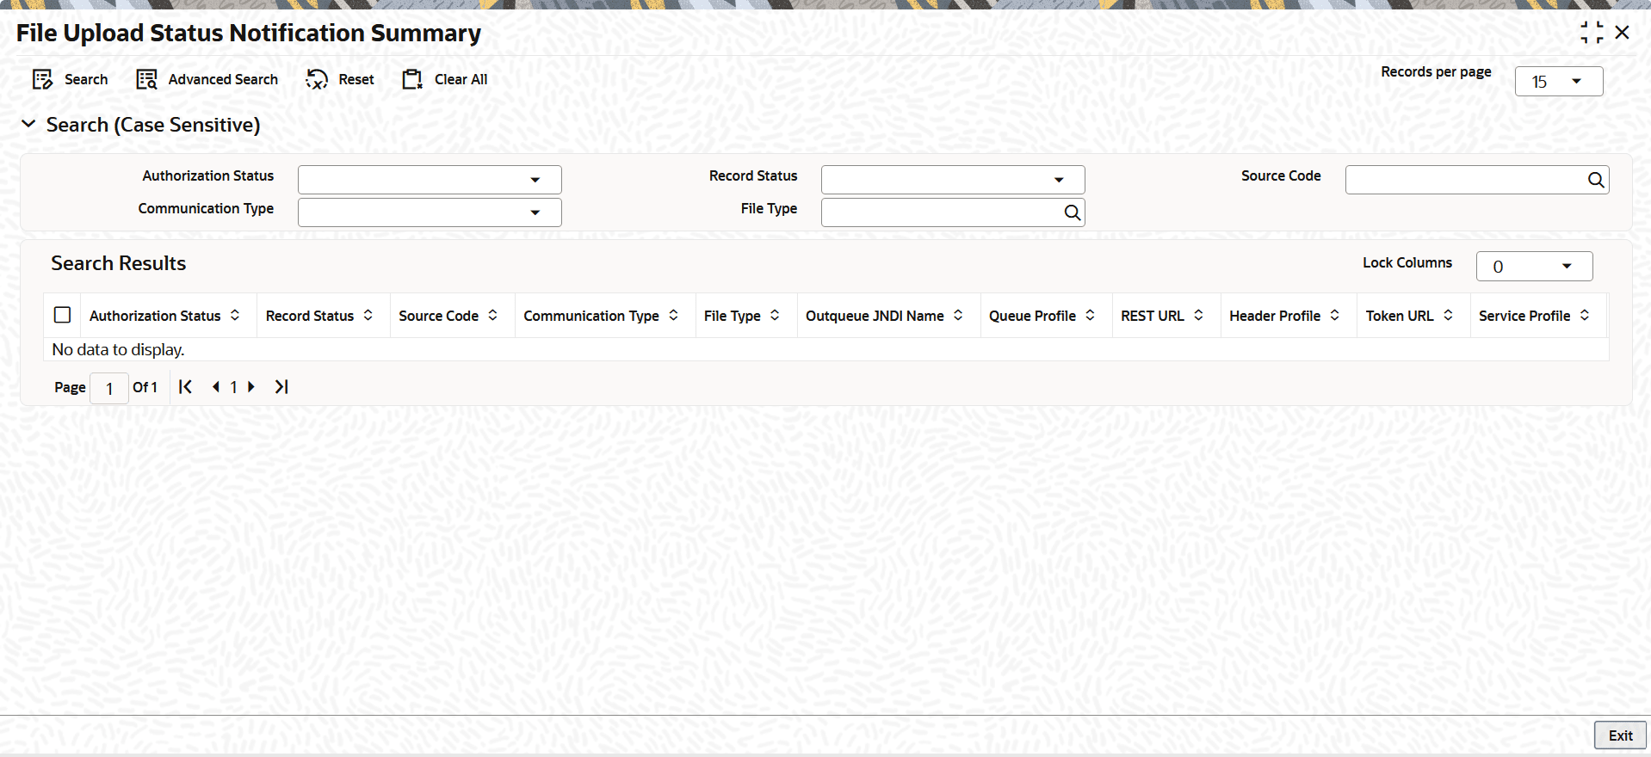
Task: Tick the select-all rows checkbox
Action: (x=63, y=315)
